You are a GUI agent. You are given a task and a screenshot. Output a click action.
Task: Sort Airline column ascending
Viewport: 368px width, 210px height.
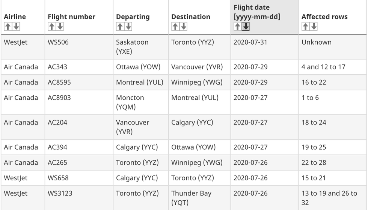pos(8,27)
